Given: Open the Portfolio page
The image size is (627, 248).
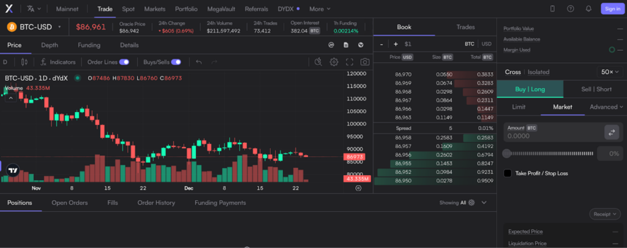Looking at the screenshot, I should pyautogui.click(x=186, y=9).
